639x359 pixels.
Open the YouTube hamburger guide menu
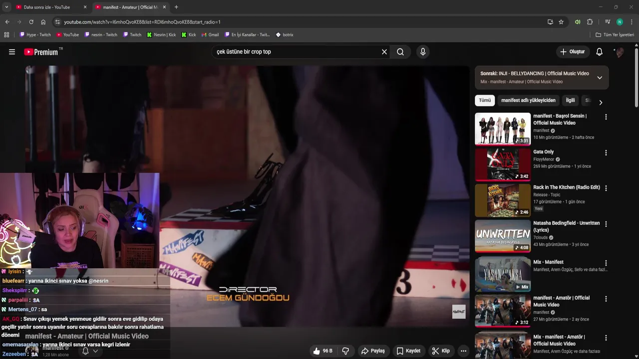coord(12,52)
